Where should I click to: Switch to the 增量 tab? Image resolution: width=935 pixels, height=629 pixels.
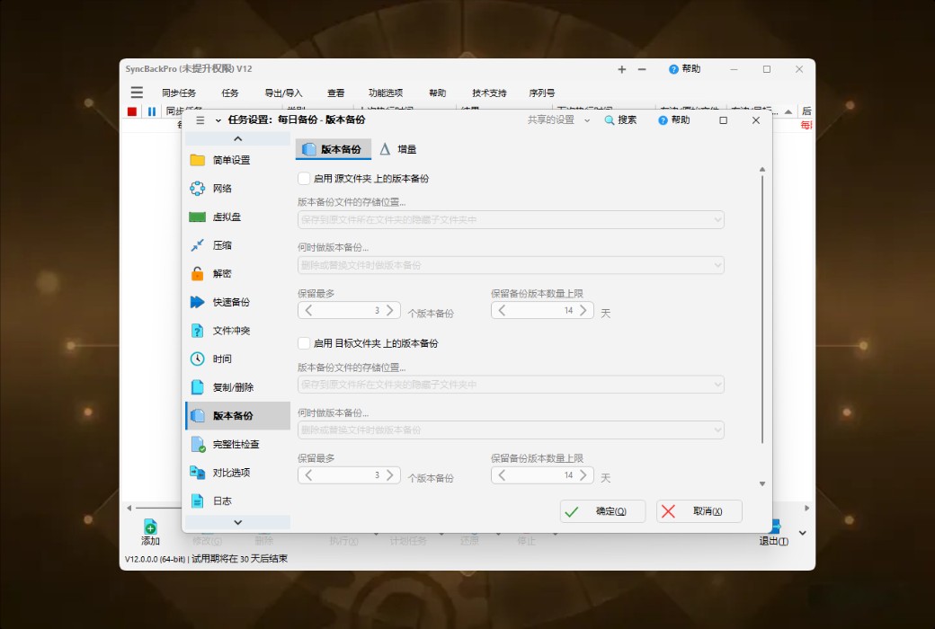pyautogui.click(x=398, y=148)
